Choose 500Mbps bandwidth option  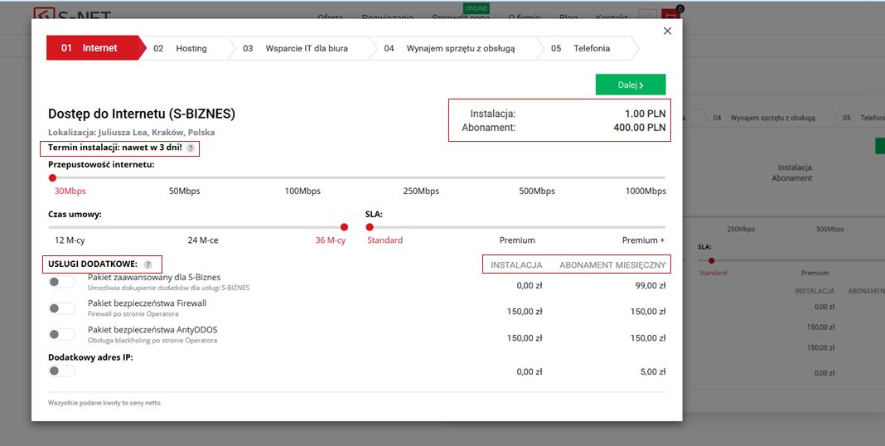click(537, 191)
